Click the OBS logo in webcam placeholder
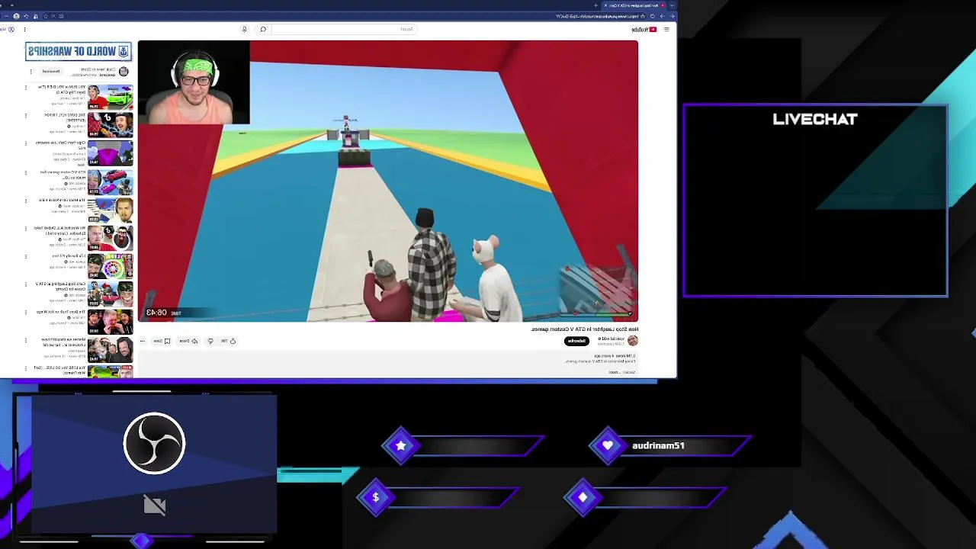 (154, 443)
